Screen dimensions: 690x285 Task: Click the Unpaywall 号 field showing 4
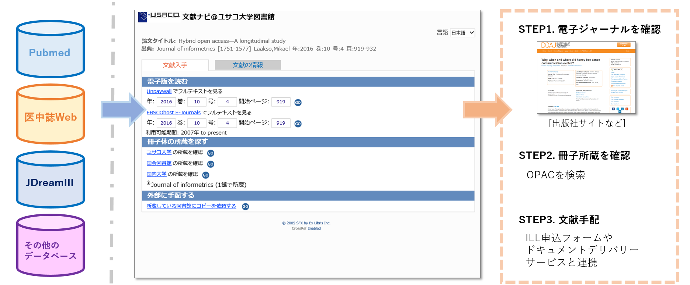click(228, 102)
